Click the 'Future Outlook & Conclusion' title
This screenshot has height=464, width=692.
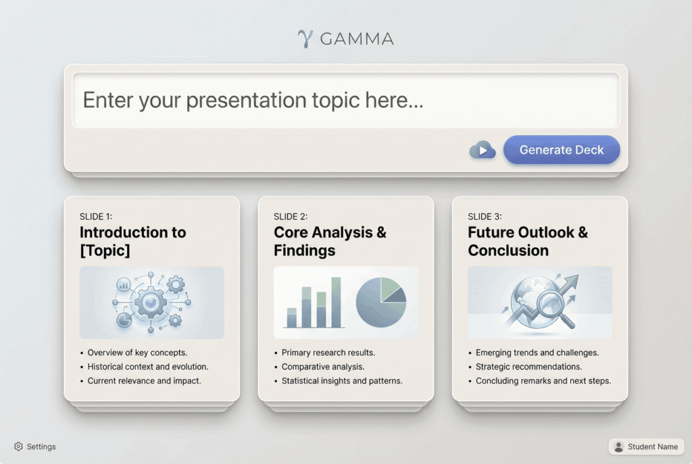[526, 240]
